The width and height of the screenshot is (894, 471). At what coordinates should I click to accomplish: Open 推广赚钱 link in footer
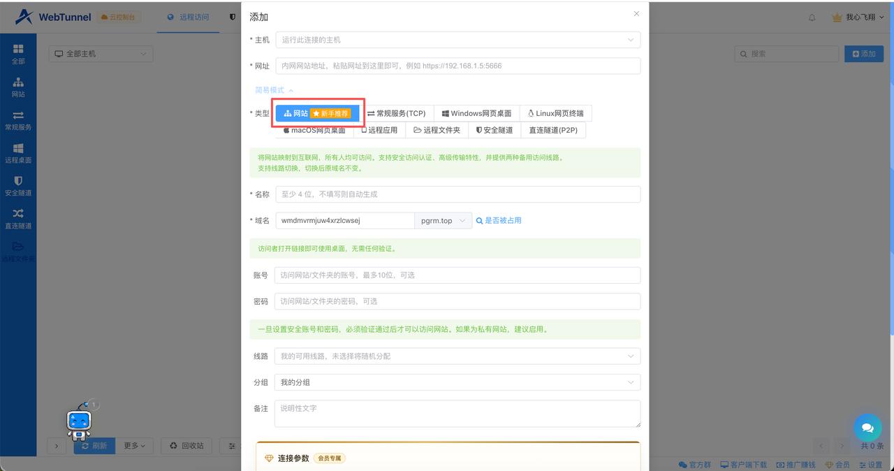coord(796,465)
